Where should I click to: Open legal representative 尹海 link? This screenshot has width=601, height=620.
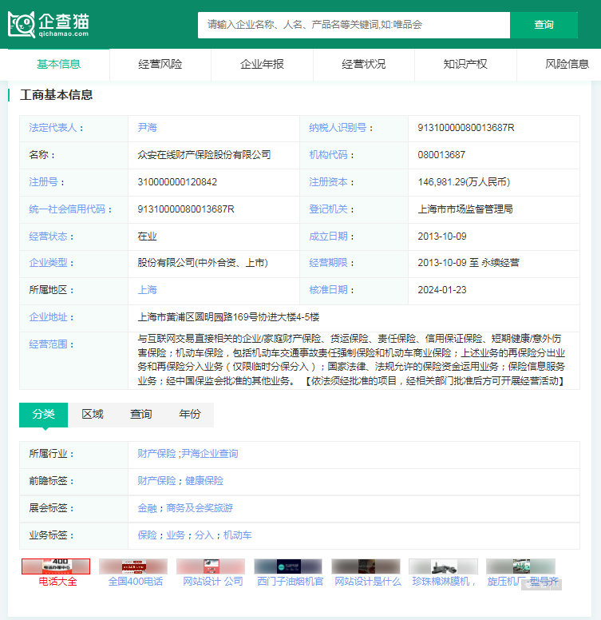click(x=148, y=128)
